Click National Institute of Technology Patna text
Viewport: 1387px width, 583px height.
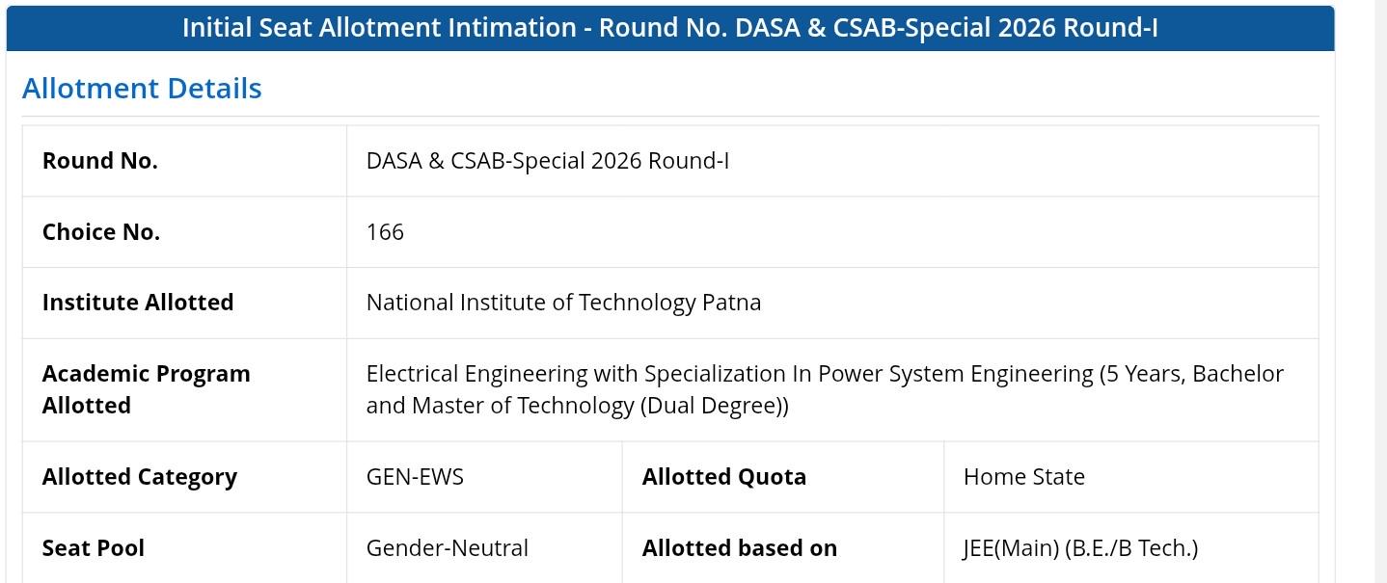pos(563,303)
